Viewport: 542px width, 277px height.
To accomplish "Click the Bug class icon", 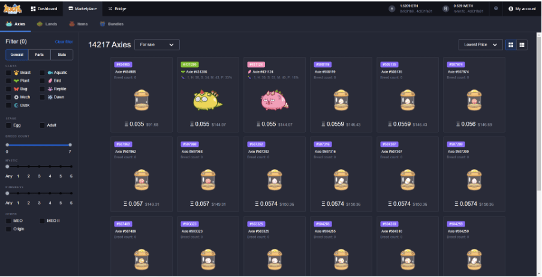I will pos(16,89).
